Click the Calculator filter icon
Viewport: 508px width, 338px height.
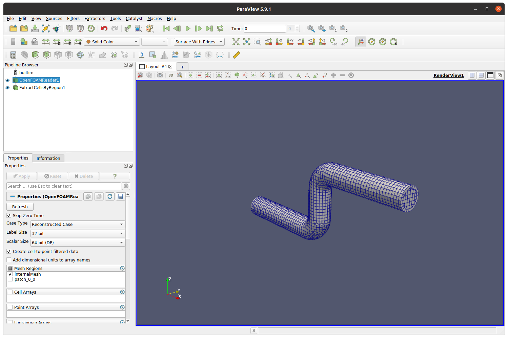[x=13, y=55]
